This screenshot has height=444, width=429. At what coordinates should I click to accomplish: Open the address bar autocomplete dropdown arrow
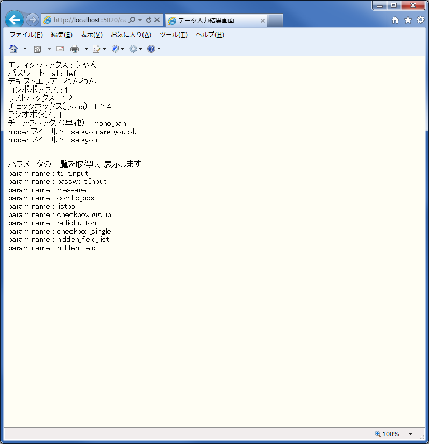pyautogui.click(x=140, y=20)
